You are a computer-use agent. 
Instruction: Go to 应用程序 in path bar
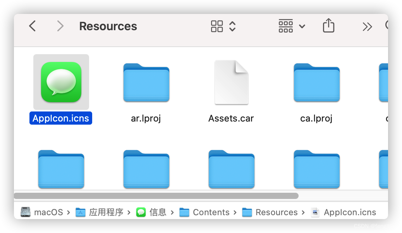click(106, 212)
